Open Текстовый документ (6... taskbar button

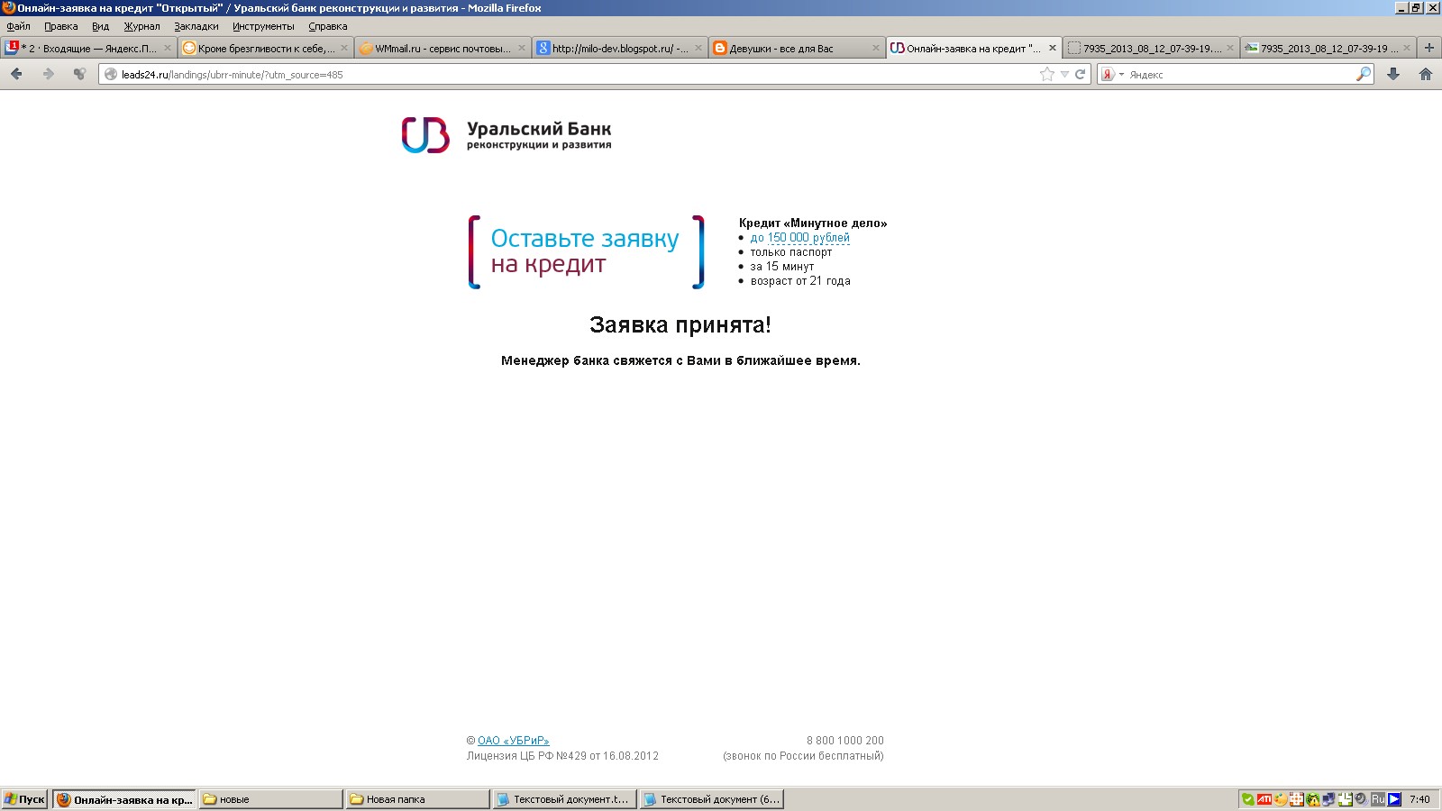tap(711, 799)
